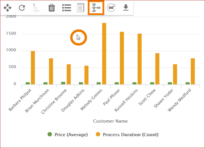
Task: Open the bulleted list view icon
Action: 66,8
